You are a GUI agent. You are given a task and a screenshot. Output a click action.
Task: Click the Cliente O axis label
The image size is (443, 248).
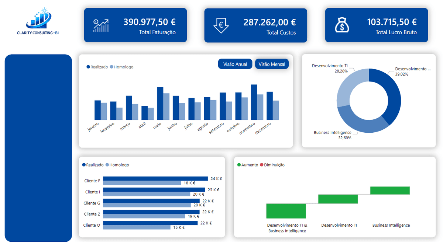point(92,225)
